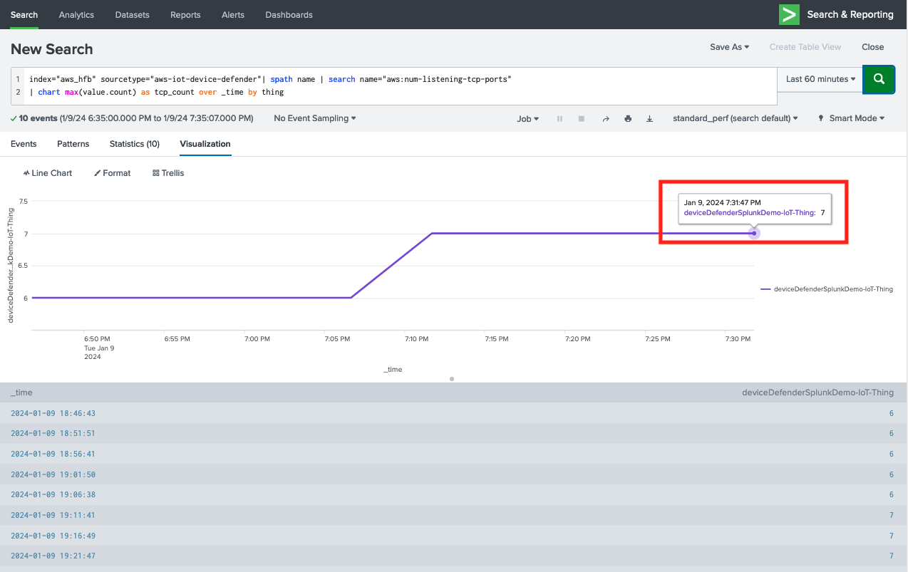Print the search results
This screenshot has width=908, height=572.
627,118
